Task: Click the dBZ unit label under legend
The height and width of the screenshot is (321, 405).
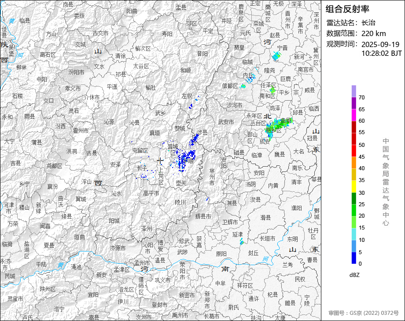Action: 354,275
